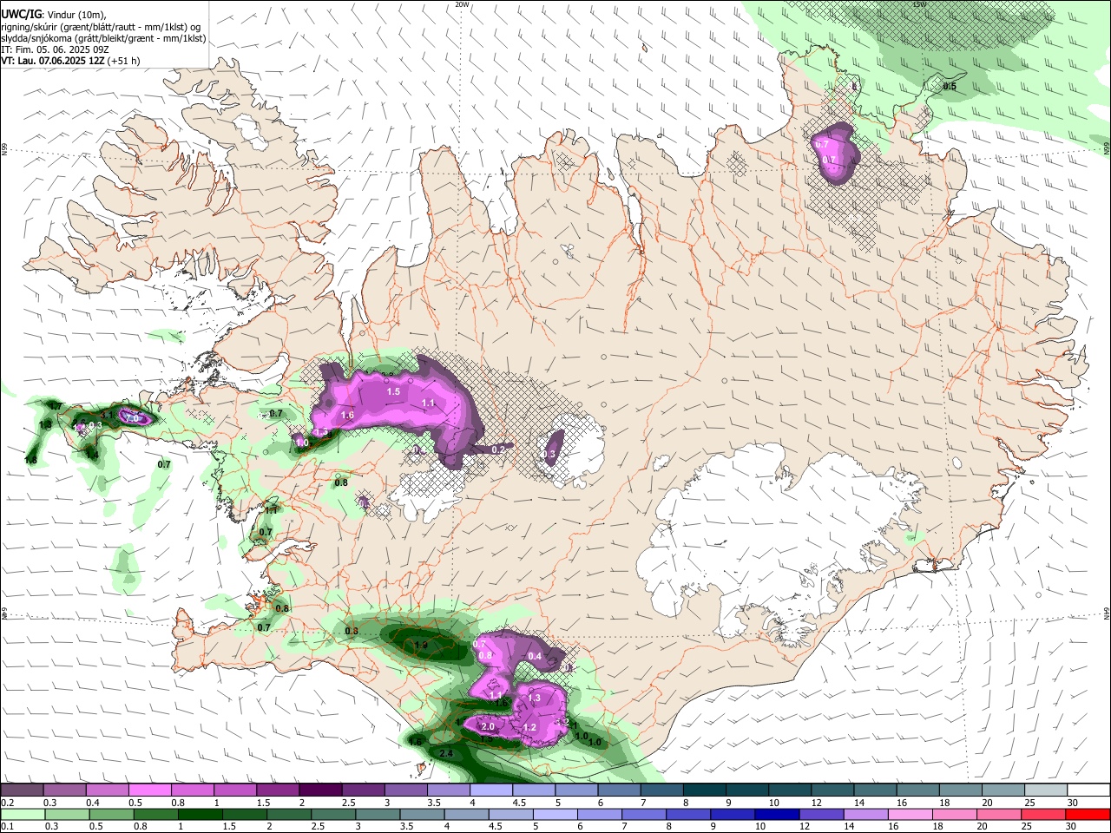Click the '0.5' value on the map near the northeast coast
1111x833 pixels.
pyautogui.click(x=950, y=87)
